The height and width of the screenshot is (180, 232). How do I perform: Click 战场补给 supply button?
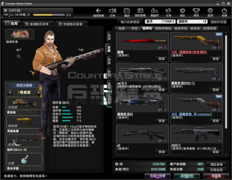(x=187, y=176)
